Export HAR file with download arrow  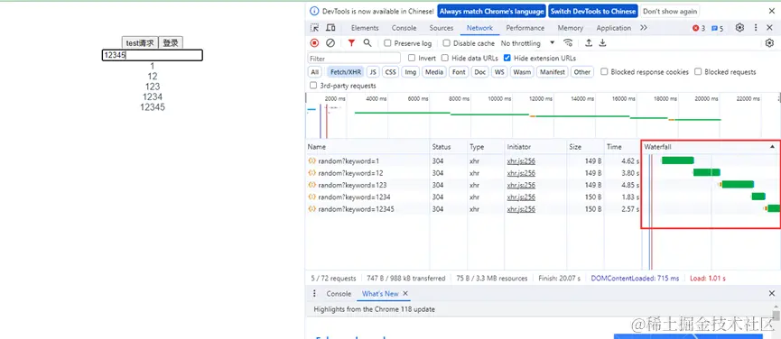coord(602,43)
